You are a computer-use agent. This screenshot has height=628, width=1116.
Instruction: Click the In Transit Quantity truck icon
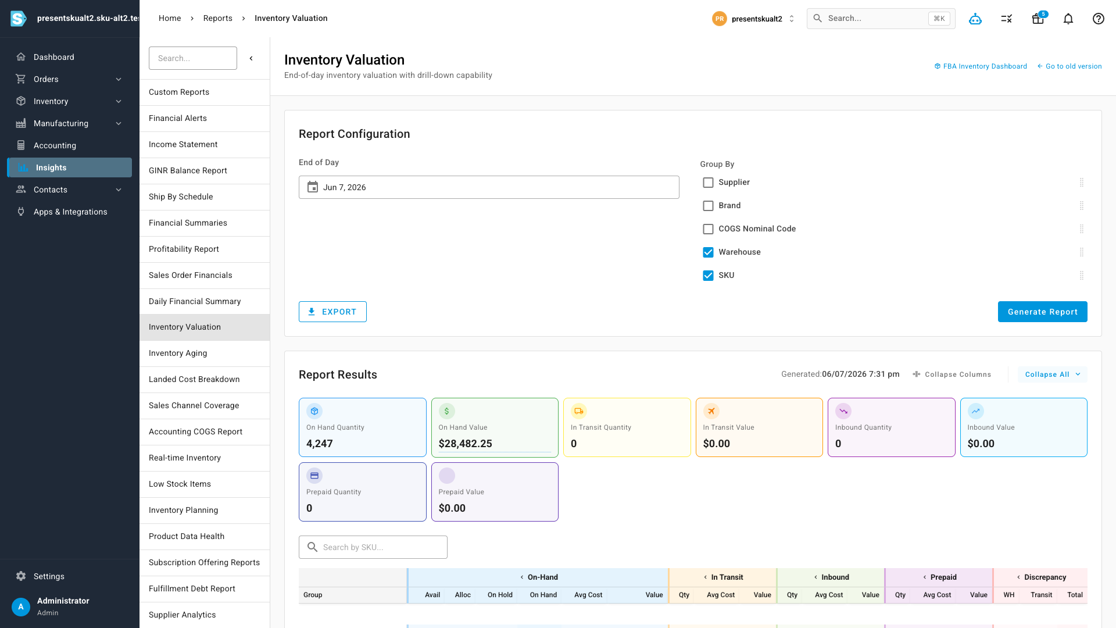click(579, 411)
